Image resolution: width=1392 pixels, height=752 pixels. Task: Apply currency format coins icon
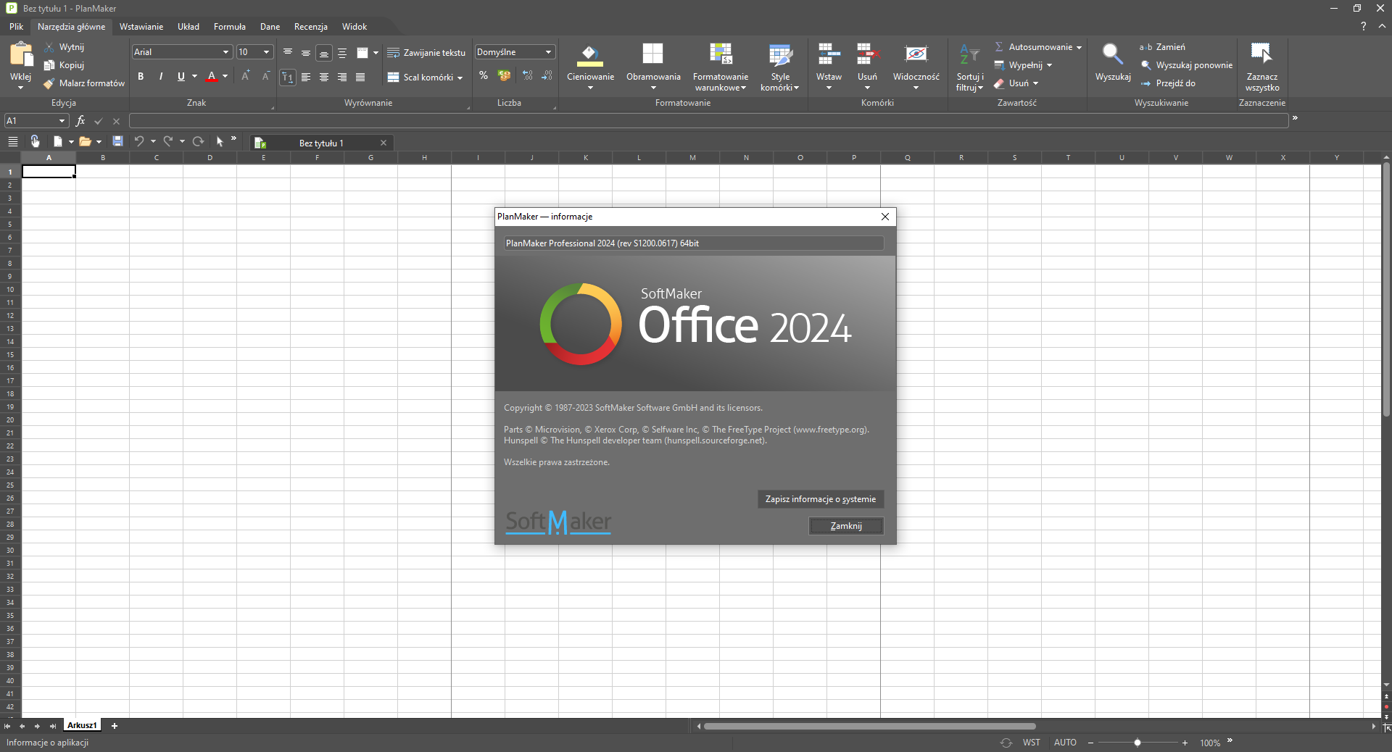[x=505, y=75]
